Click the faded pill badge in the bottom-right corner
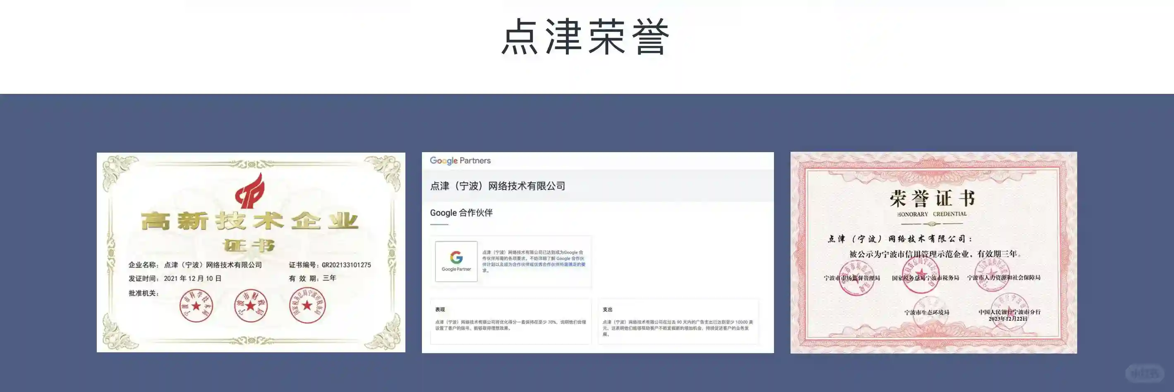The height and width of the screenshot is (392, 1174). click(1144, 373)
